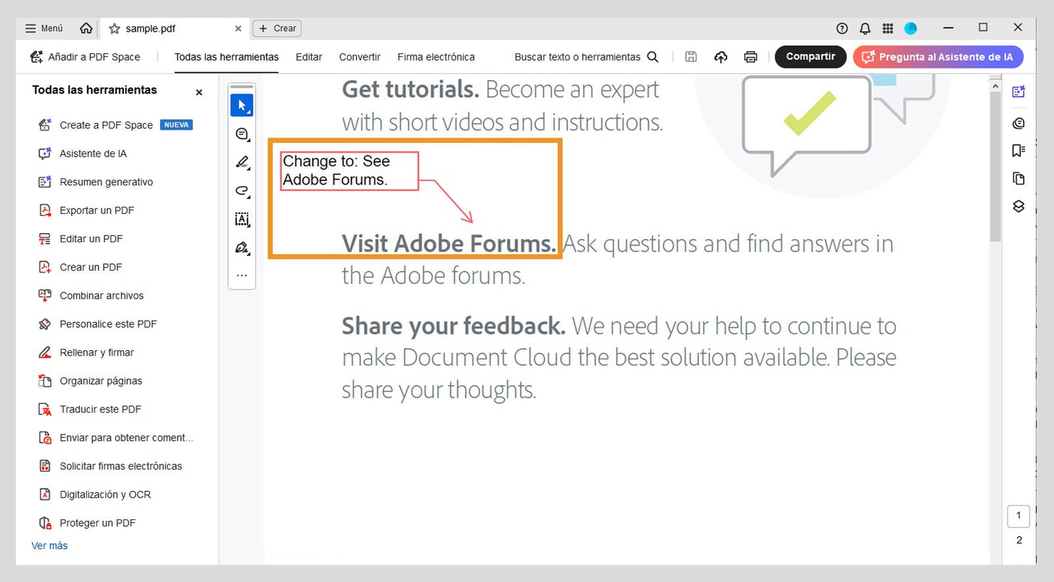Select the add comment tool
This screenshot has width=1054, height=582.
242,134
